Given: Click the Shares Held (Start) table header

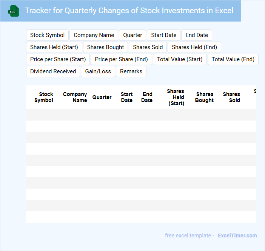Looking at the screenshot, I should point(176,97).
